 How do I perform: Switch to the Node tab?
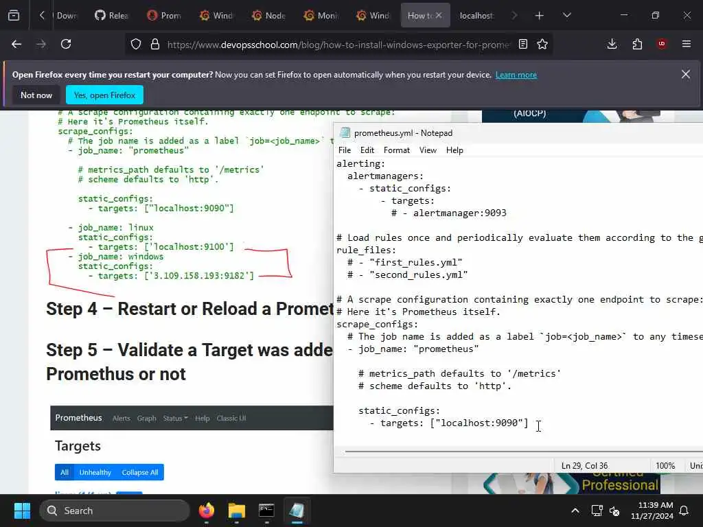tap(268, 16)
